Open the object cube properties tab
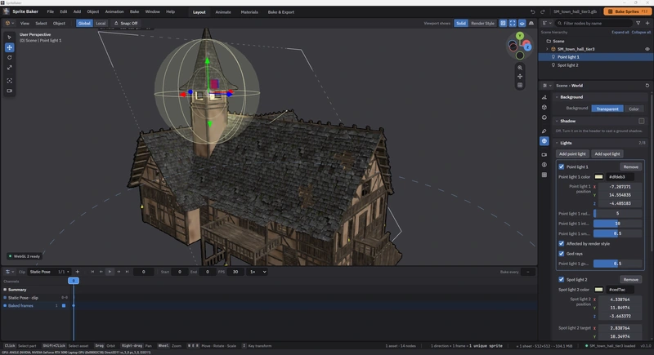654x355 pixels. point(544,108)
